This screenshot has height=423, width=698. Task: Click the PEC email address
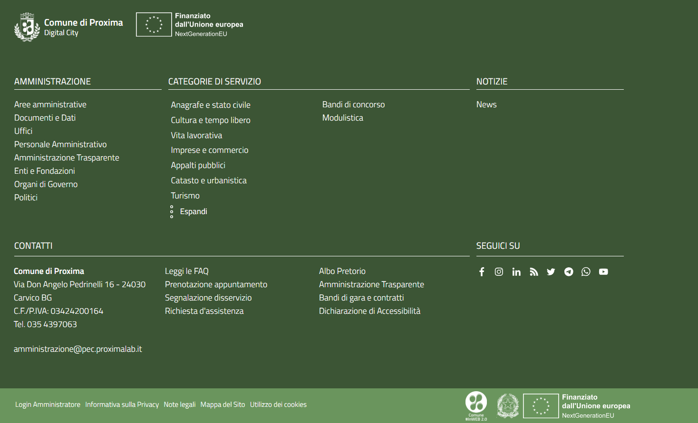[x=78, y=349]
